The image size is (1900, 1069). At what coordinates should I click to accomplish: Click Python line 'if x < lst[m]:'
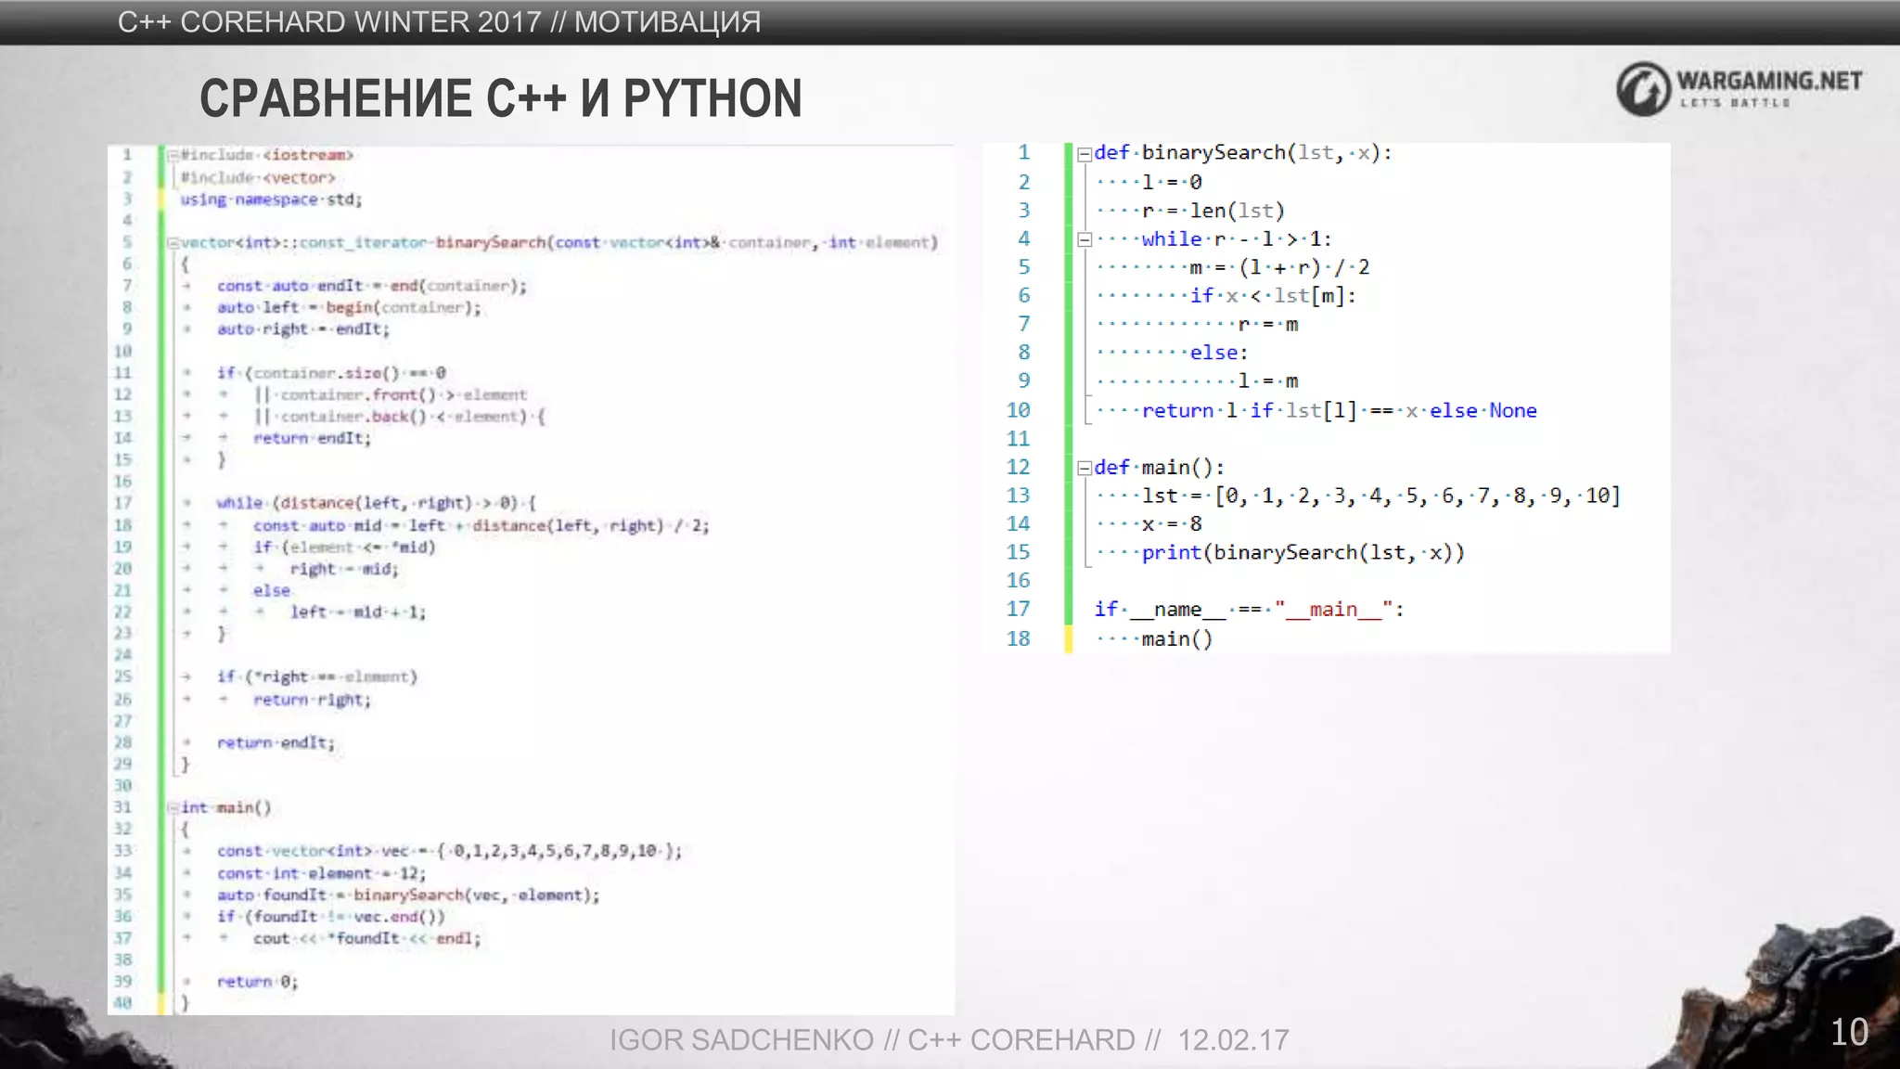1273,296
